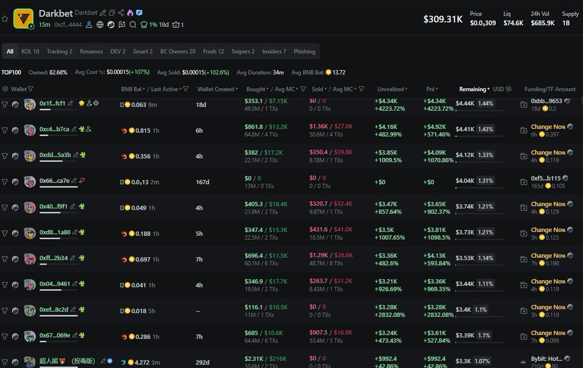This screenshot has height=368, width=583.
Task: Sort by Unrealized column
Action: click(x=393, y=89)
